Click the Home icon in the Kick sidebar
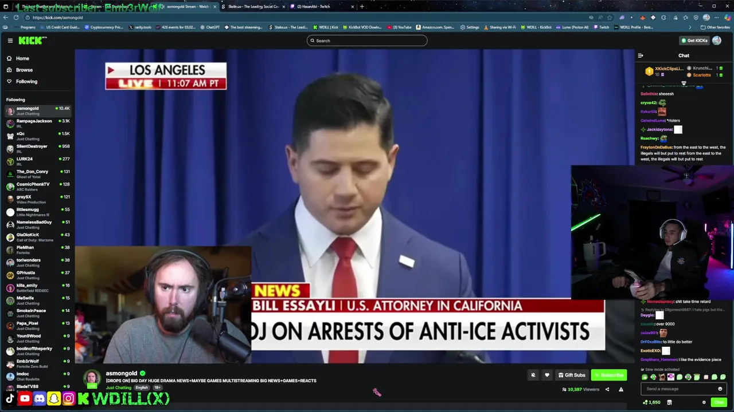 pyautogui.click(x=9, y=58)
